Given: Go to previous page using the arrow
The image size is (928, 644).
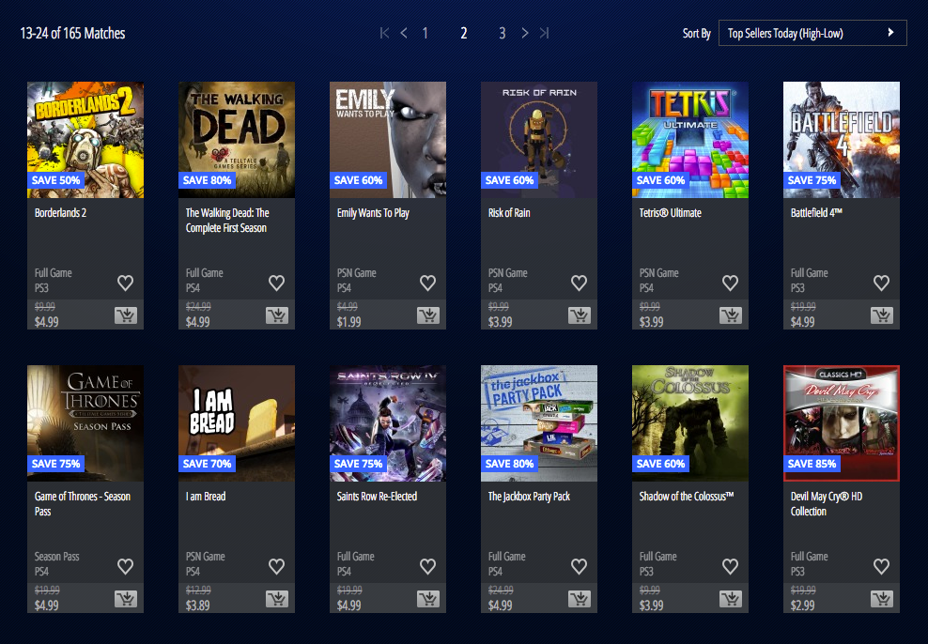Looking at the screenshot, I should (404, 34).
